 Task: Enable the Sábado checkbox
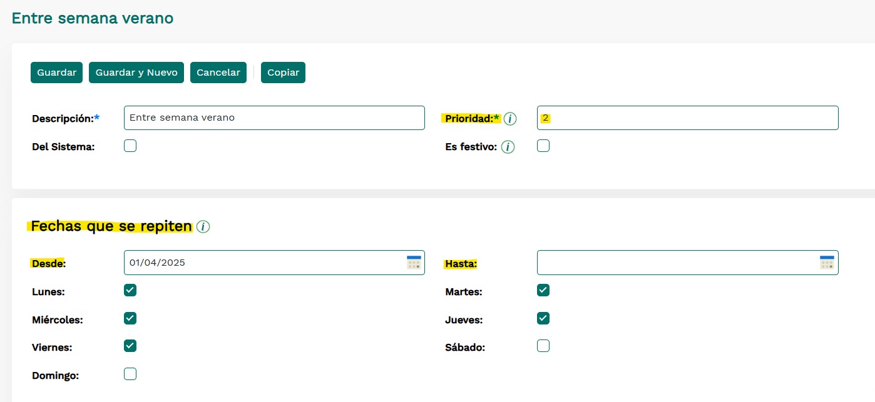543,346
